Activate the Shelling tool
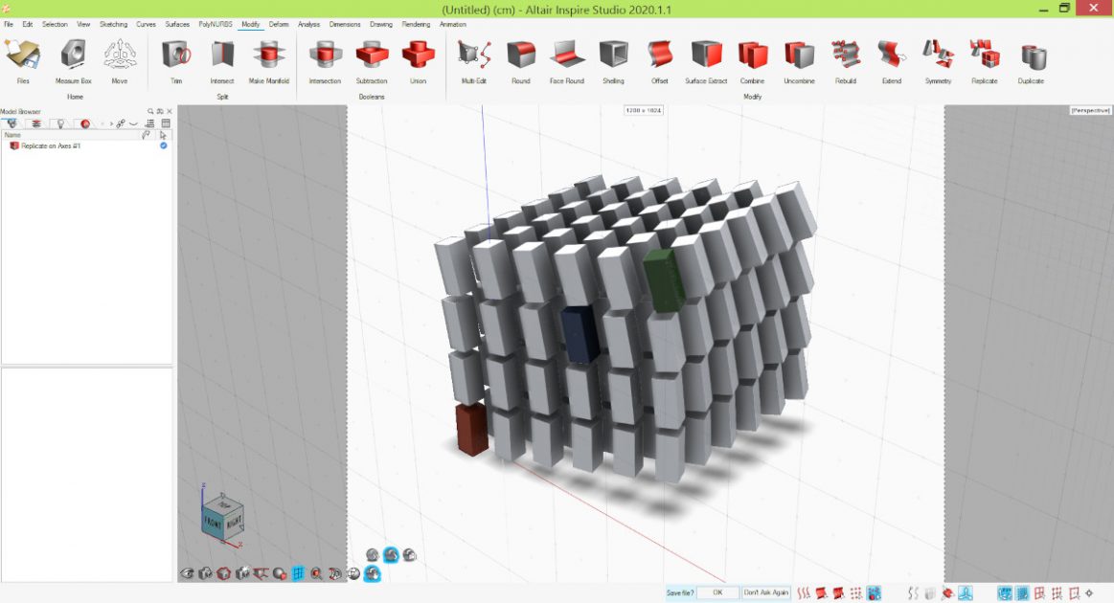 [613, 59]
